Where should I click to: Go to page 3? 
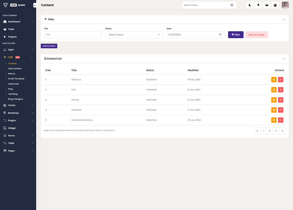(x=276, y=131)
